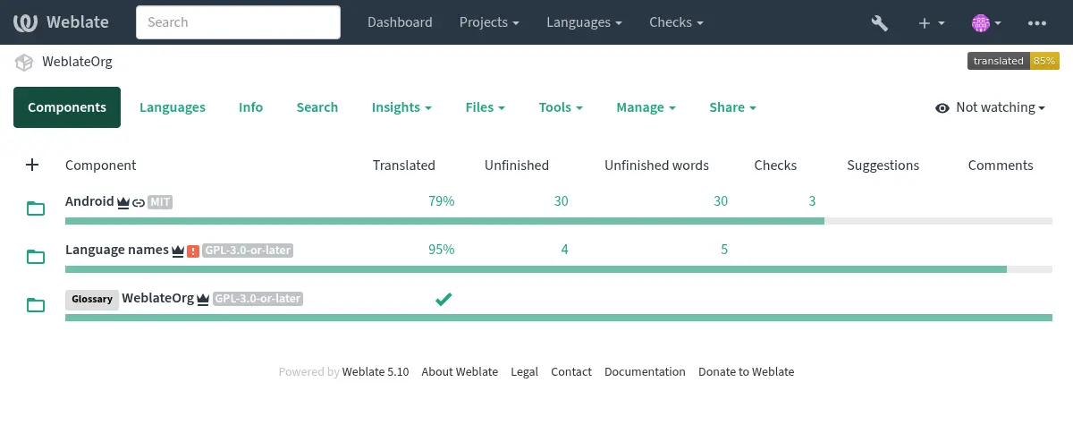The height and width of the screenshot is (425, 1073).
Task: Click the green checkmark for WeblateOrg glossary
Action: (x=443, y=299)
